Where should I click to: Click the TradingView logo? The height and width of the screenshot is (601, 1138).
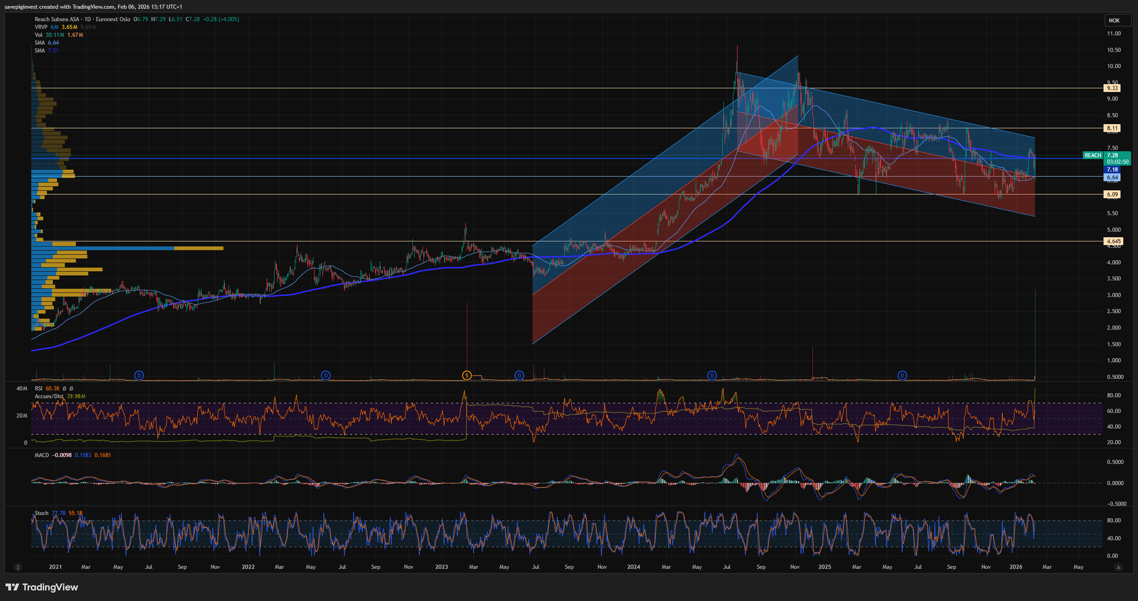(42, 587)
